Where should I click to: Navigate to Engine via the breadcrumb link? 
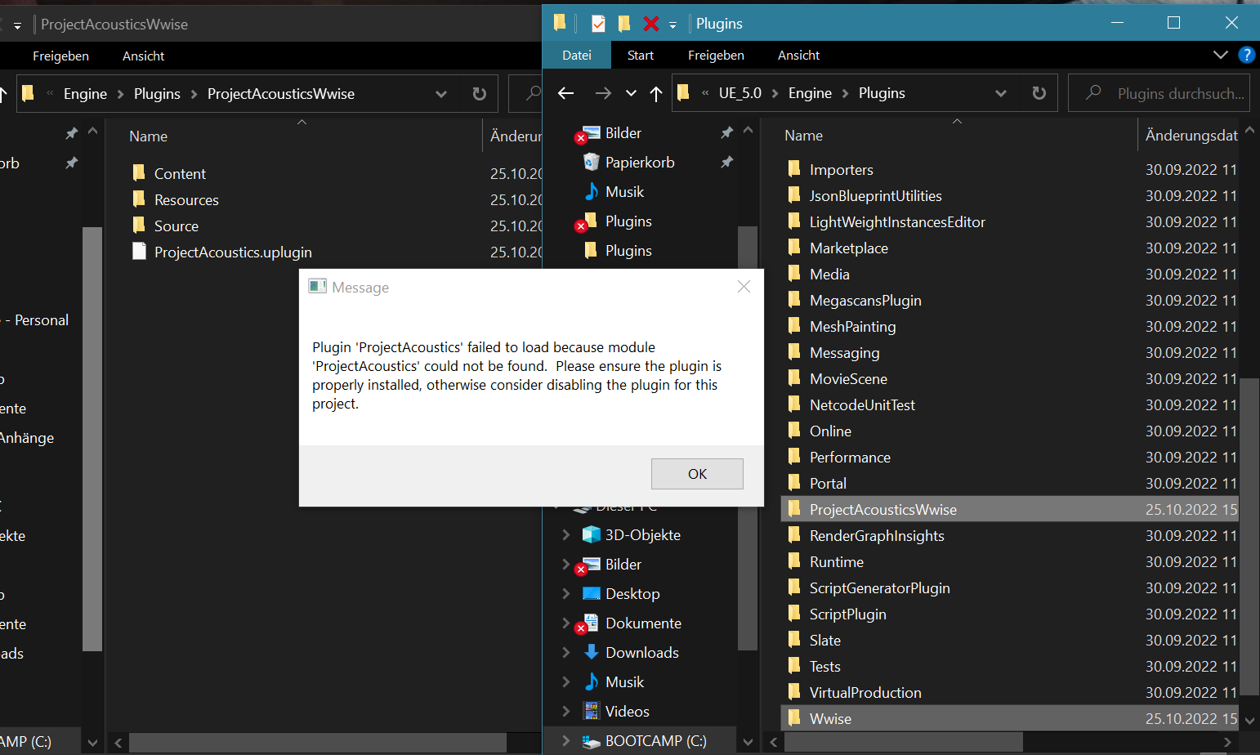(810, 93)
